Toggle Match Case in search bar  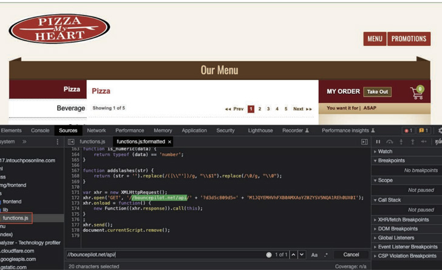314,255
